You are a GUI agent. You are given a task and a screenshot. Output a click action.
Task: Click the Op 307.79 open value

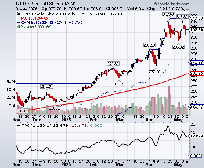51,9
